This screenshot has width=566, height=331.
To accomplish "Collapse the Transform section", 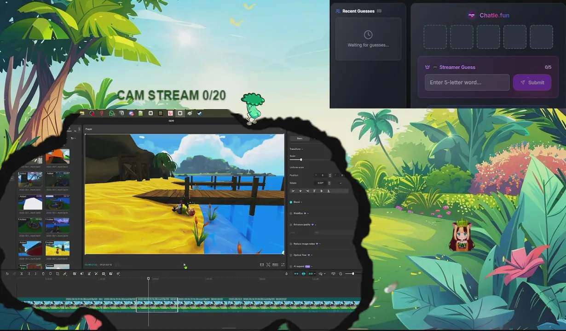I will pos(302,149).
